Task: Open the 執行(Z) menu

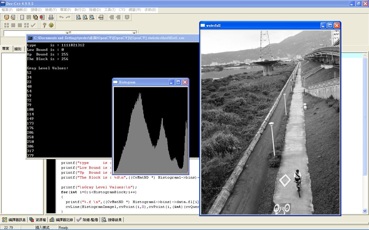Action: coord(80,10)
